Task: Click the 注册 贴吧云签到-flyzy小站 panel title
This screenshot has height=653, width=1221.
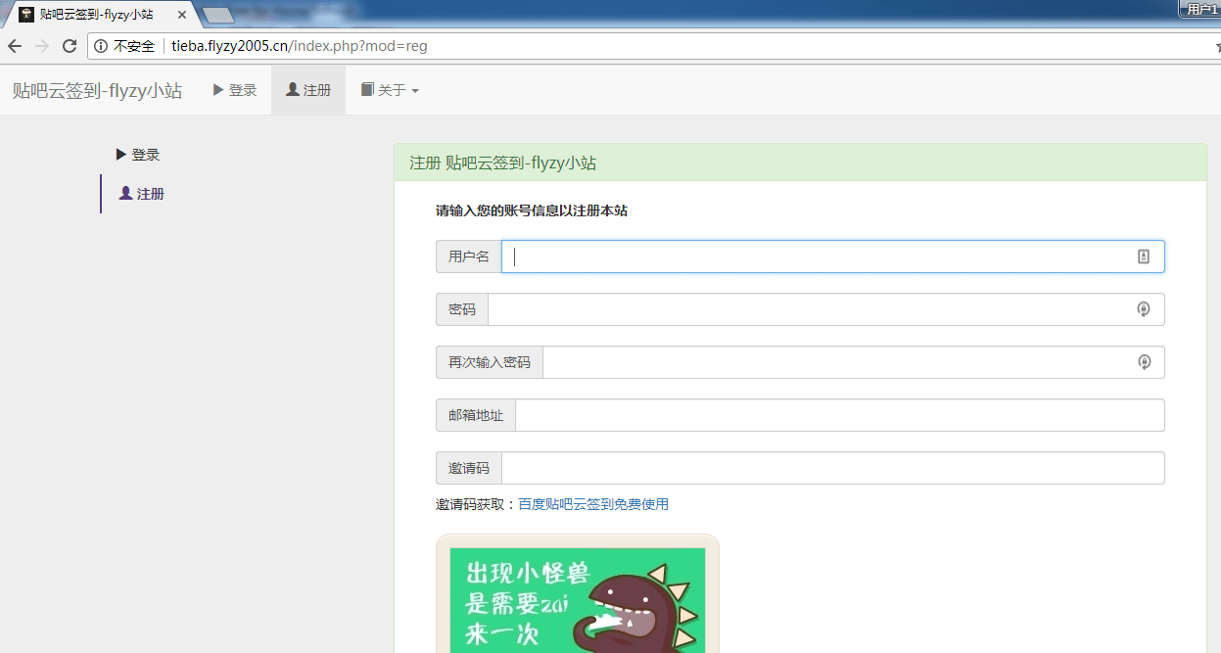Action: pyautogui.click(x=503, y=163)
